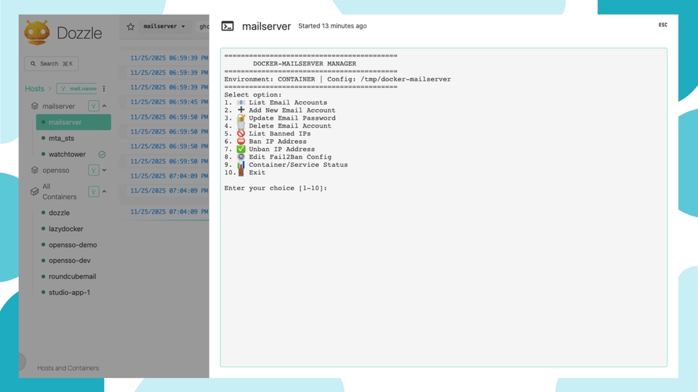Focus the terminal at Enter your choice prompt
Viewport: 698px width, 392px height.
(x=276, y=188)
